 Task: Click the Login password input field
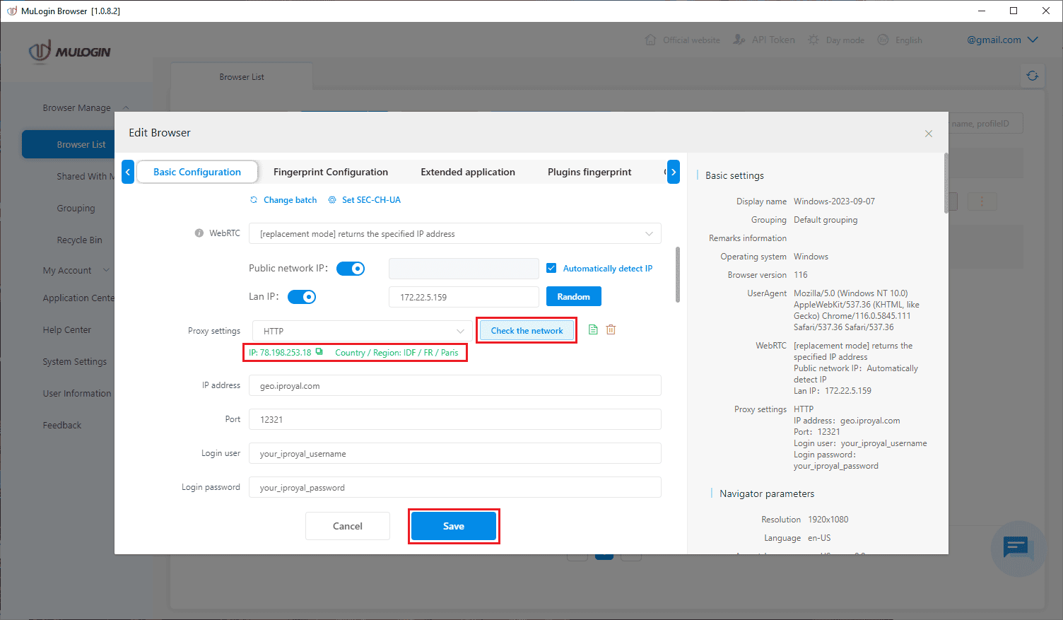click(x=455, y=487)
